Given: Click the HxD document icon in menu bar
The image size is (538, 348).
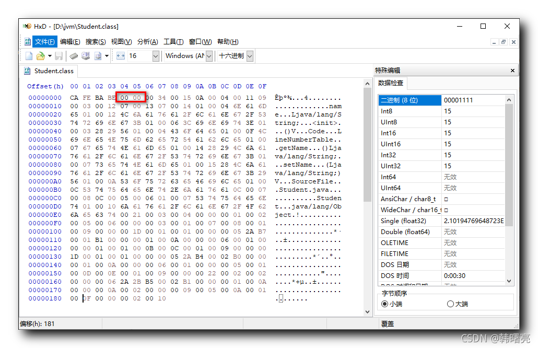Looking at the screenshot, I should tap(28, 42).
